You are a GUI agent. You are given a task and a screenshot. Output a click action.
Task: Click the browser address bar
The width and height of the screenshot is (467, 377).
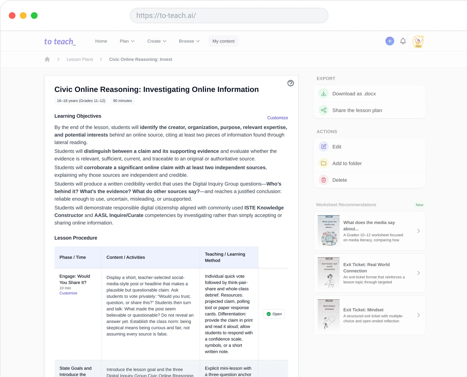click(229, 16)
